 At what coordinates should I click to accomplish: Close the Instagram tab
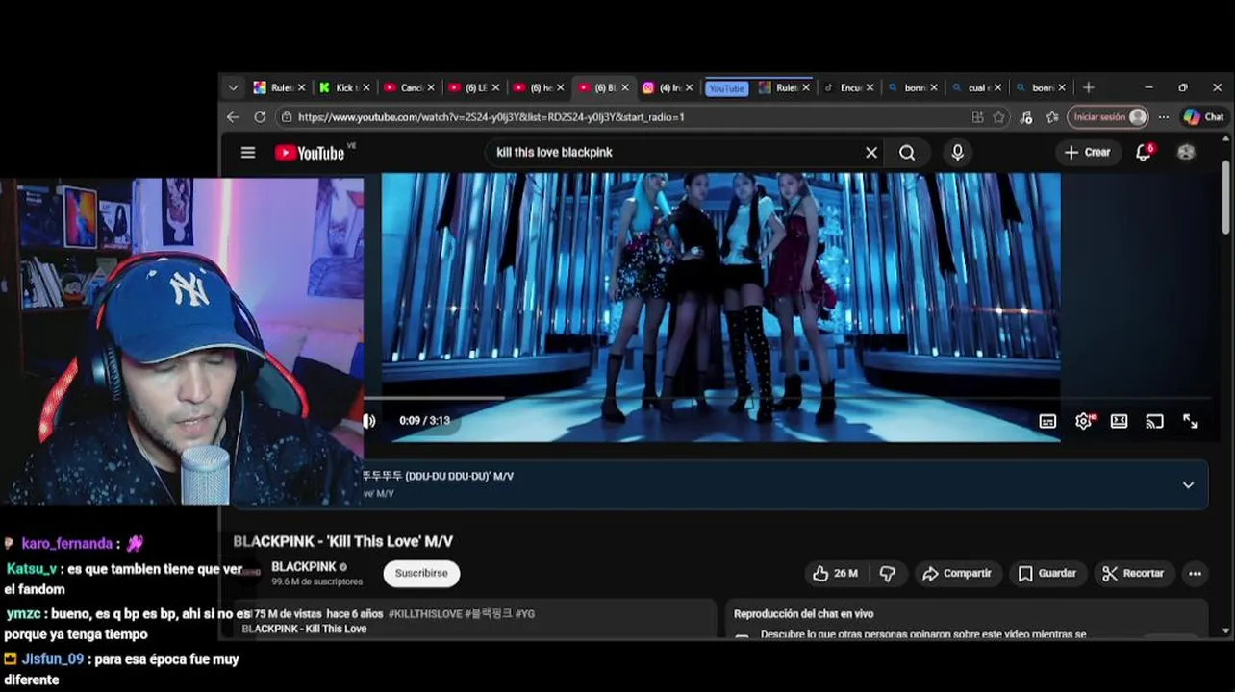pyautogui.click(x=689, y=87)
